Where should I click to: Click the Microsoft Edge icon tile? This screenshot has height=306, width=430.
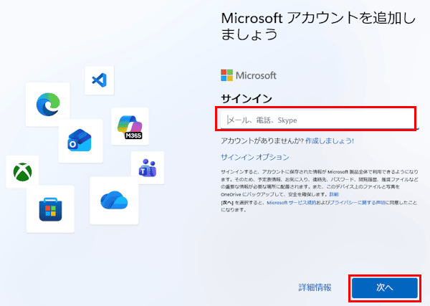[48, 105]
